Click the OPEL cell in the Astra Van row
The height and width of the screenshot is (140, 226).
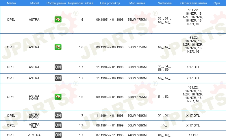click(11, 125)
